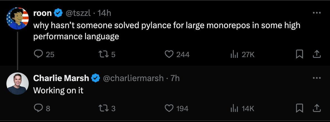Open roon's profile avatar
The width and height of the screenshot is (330, 122).
pyautogui.click(x=18, y=18)
